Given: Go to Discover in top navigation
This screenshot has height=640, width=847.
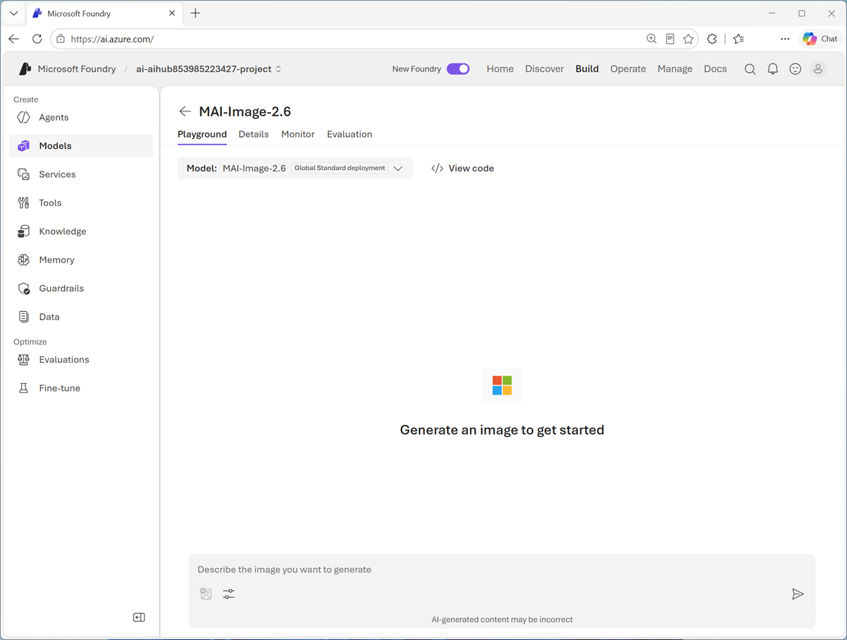Looking at the screenshot, I should (x=544, y=69).
